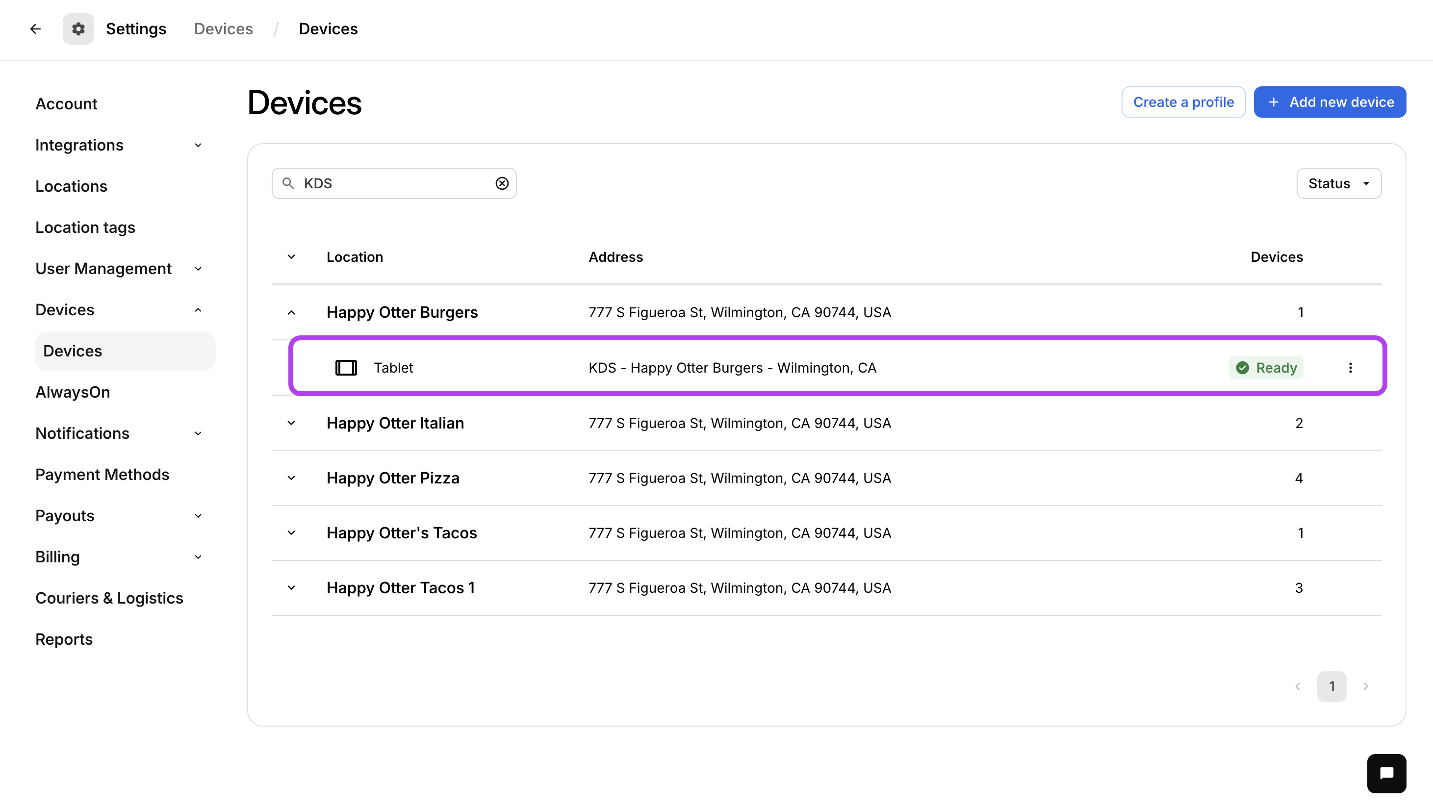Screen dimensions: 1433x809
Task: Click the Create a profile button
Action: [1183, 102]
